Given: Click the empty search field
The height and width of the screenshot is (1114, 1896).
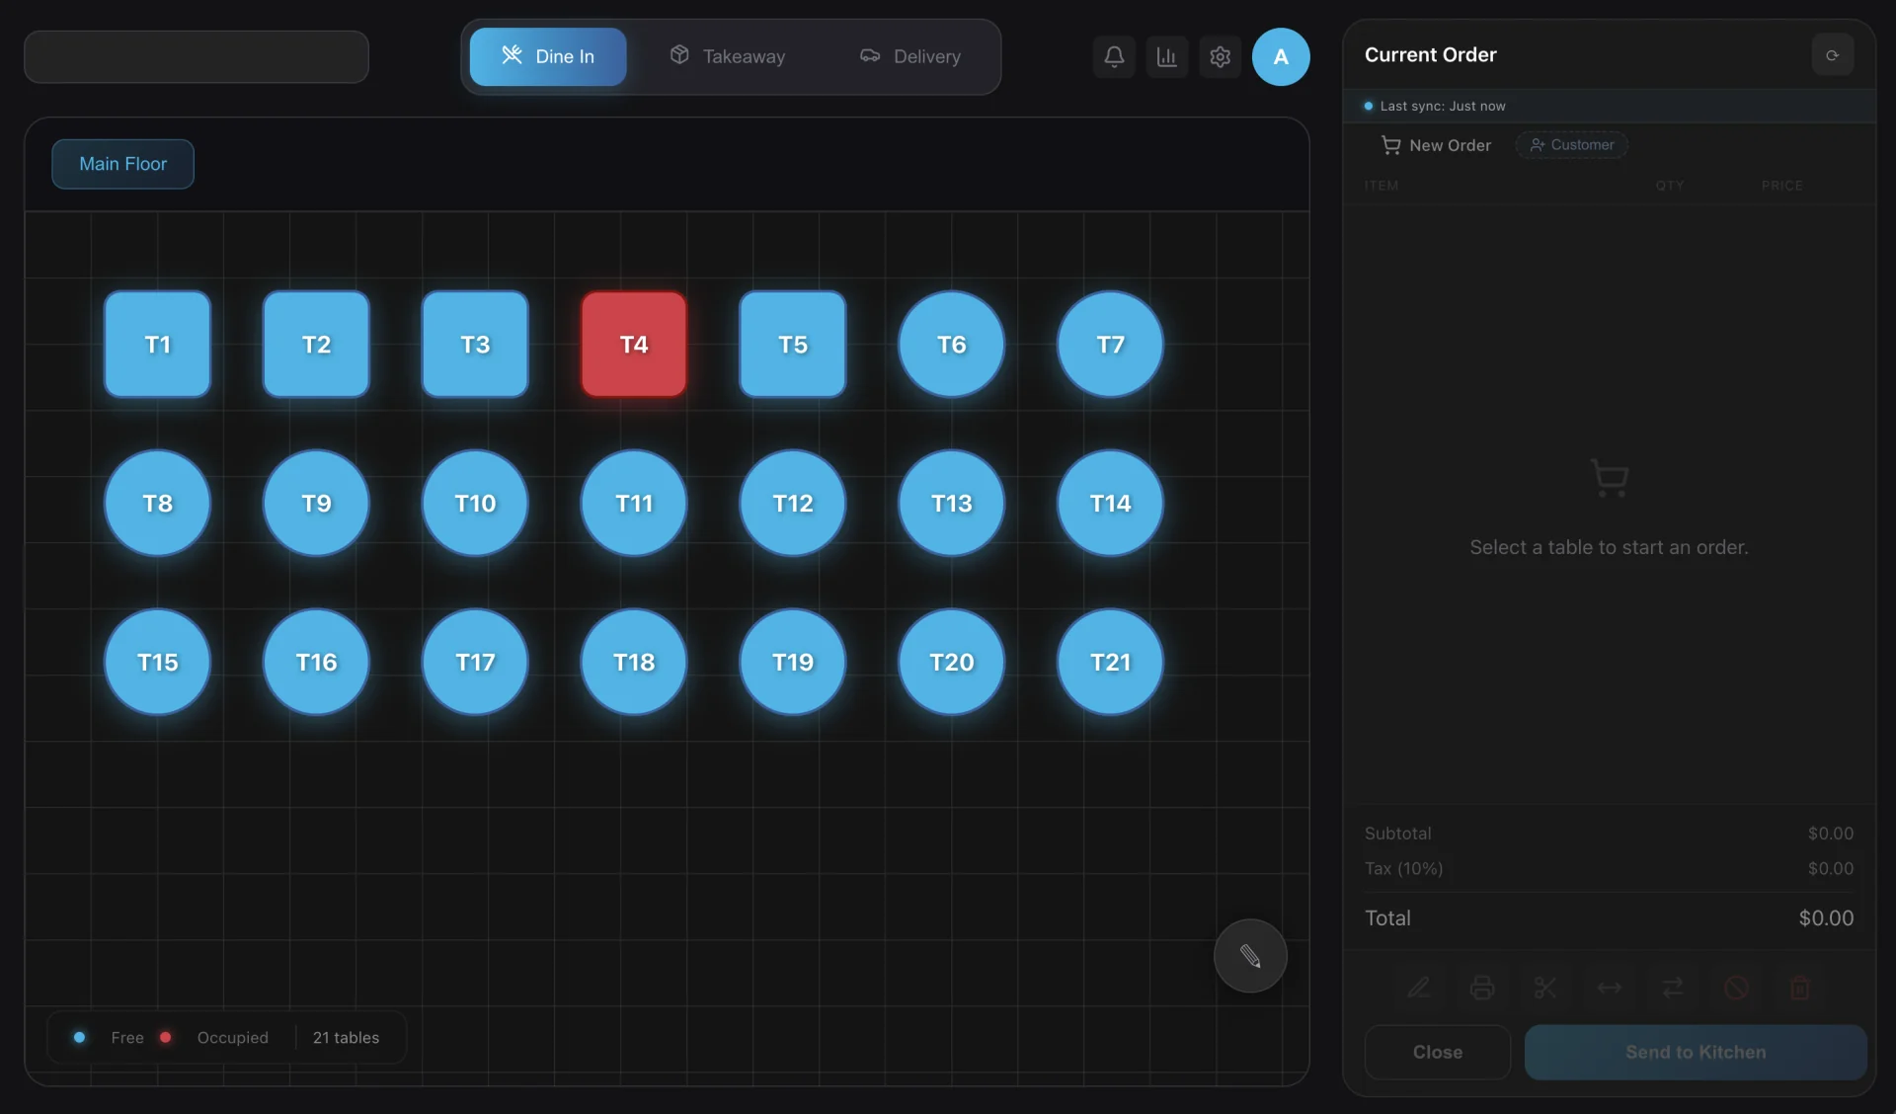Looking at the screenshot, I should (197, 56).
